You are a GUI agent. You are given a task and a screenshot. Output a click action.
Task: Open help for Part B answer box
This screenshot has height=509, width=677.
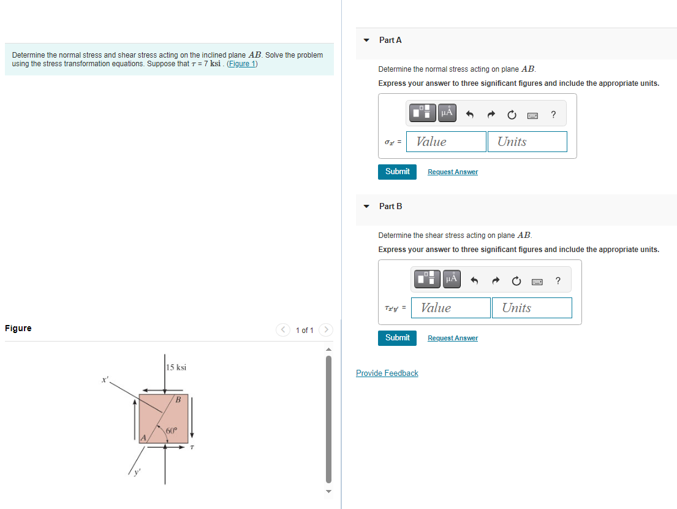[558, 281]
